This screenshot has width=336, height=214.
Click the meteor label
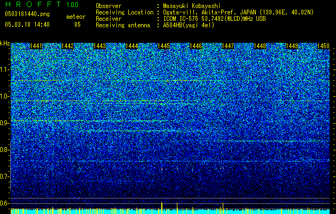[x=76, y=17]
